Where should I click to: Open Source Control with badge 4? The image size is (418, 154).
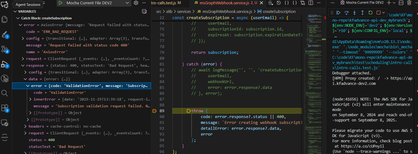click(x=5, y=49)
